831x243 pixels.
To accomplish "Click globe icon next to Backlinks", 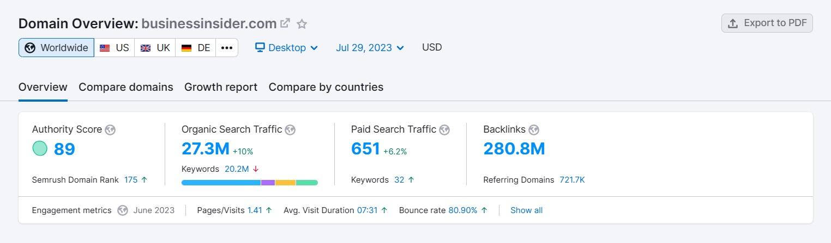I will [x=534, y=130].
